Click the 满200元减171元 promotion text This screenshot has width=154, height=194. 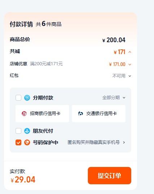[x=46, y=64]
